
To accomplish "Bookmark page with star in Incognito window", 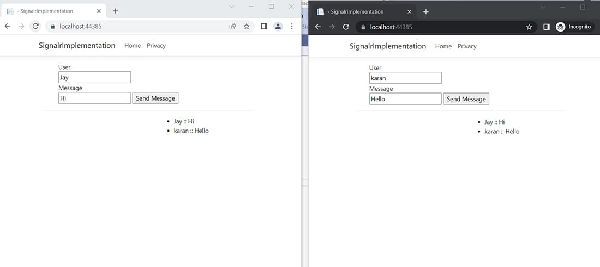I will (x=529, y=27).
